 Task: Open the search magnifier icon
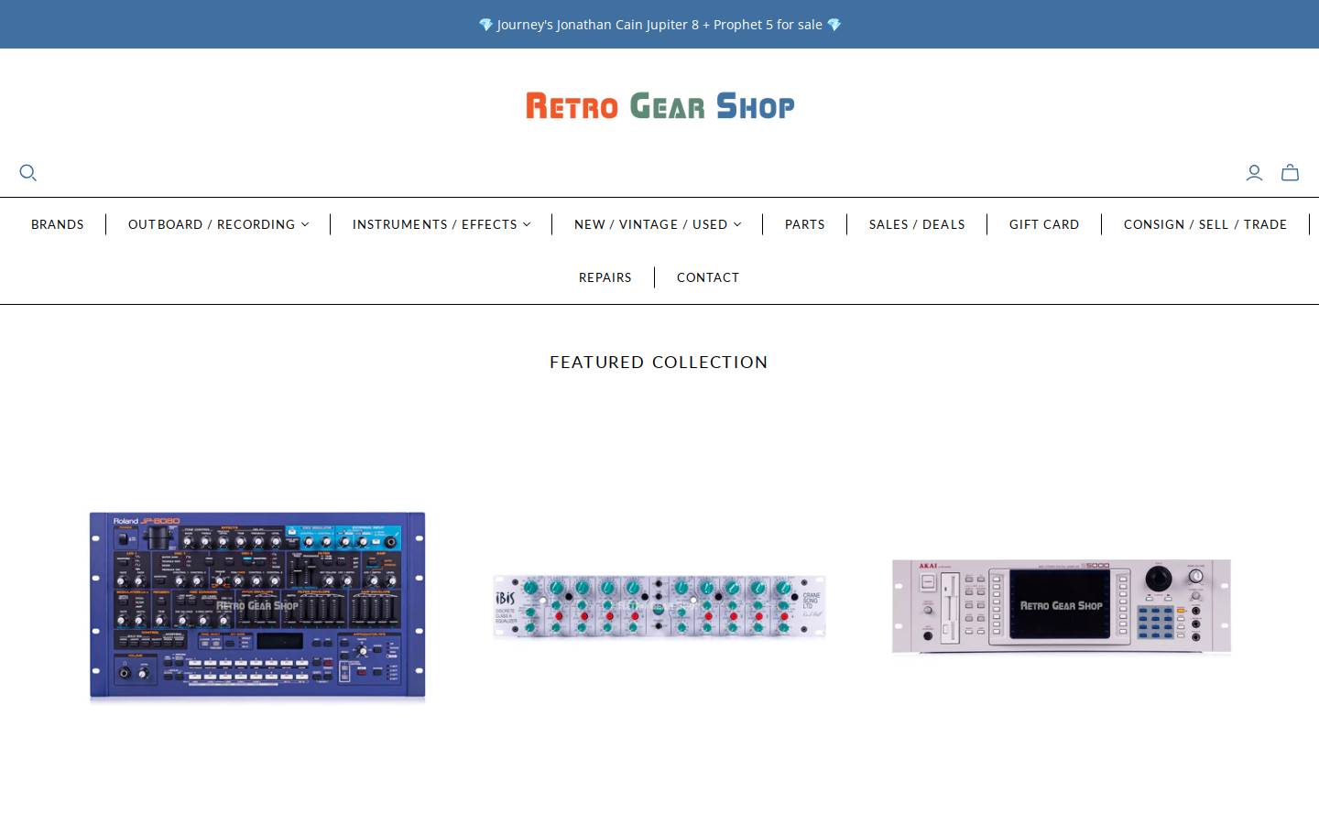point(28,173)
